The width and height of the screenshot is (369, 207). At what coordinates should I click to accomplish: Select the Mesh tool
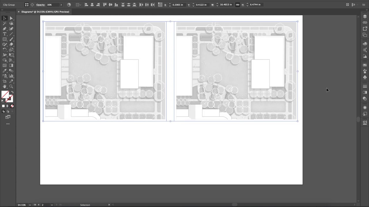click(5, 66)
